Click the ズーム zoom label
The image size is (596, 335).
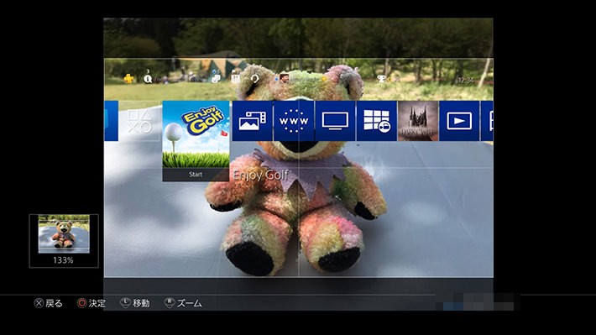coord(189,303)
